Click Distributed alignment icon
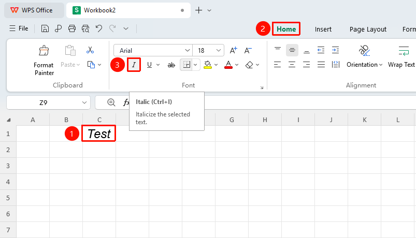 coord(335,64)
